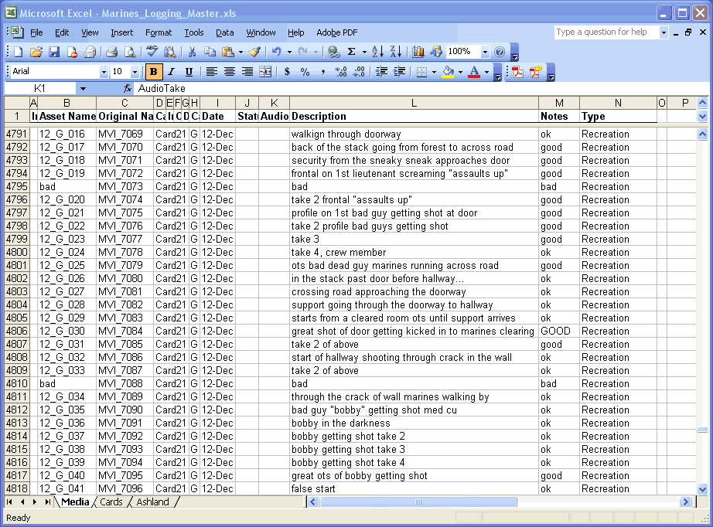The height and width of the screenshot is (527, 713).
Task: Open the Undo history dropdown arrow
Action: click(289, 52)
